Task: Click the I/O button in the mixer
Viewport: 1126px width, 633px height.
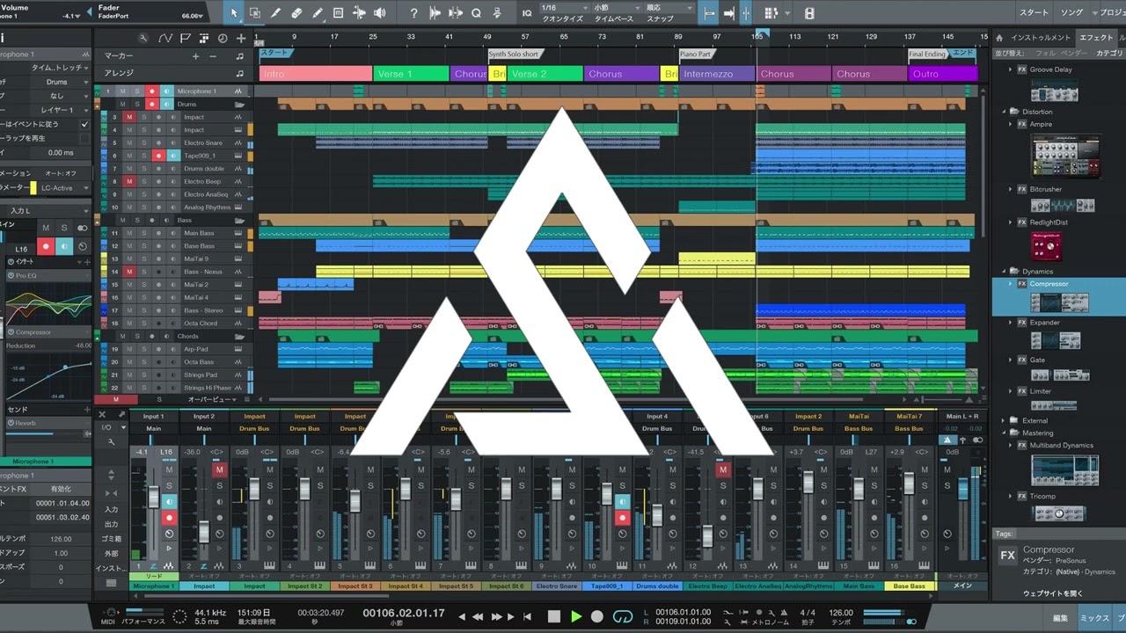Action: tap(106, 427)
